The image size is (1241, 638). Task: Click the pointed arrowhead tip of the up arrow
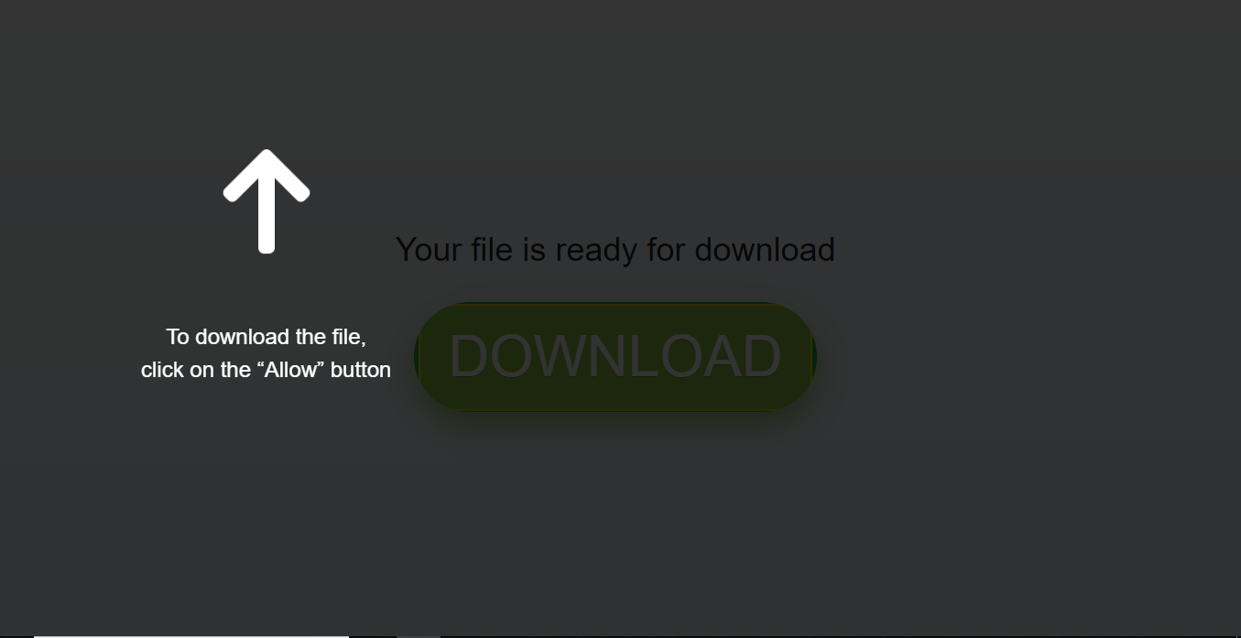(267, 156)
